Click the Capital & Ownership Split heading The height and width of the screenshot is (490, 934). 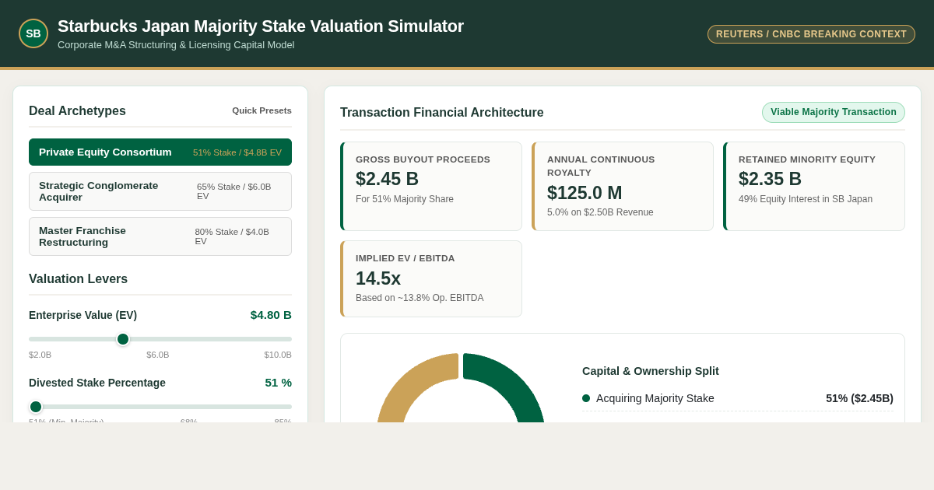651,371
